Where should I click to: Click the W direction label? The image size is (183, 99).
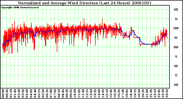[x=176, y=38]
